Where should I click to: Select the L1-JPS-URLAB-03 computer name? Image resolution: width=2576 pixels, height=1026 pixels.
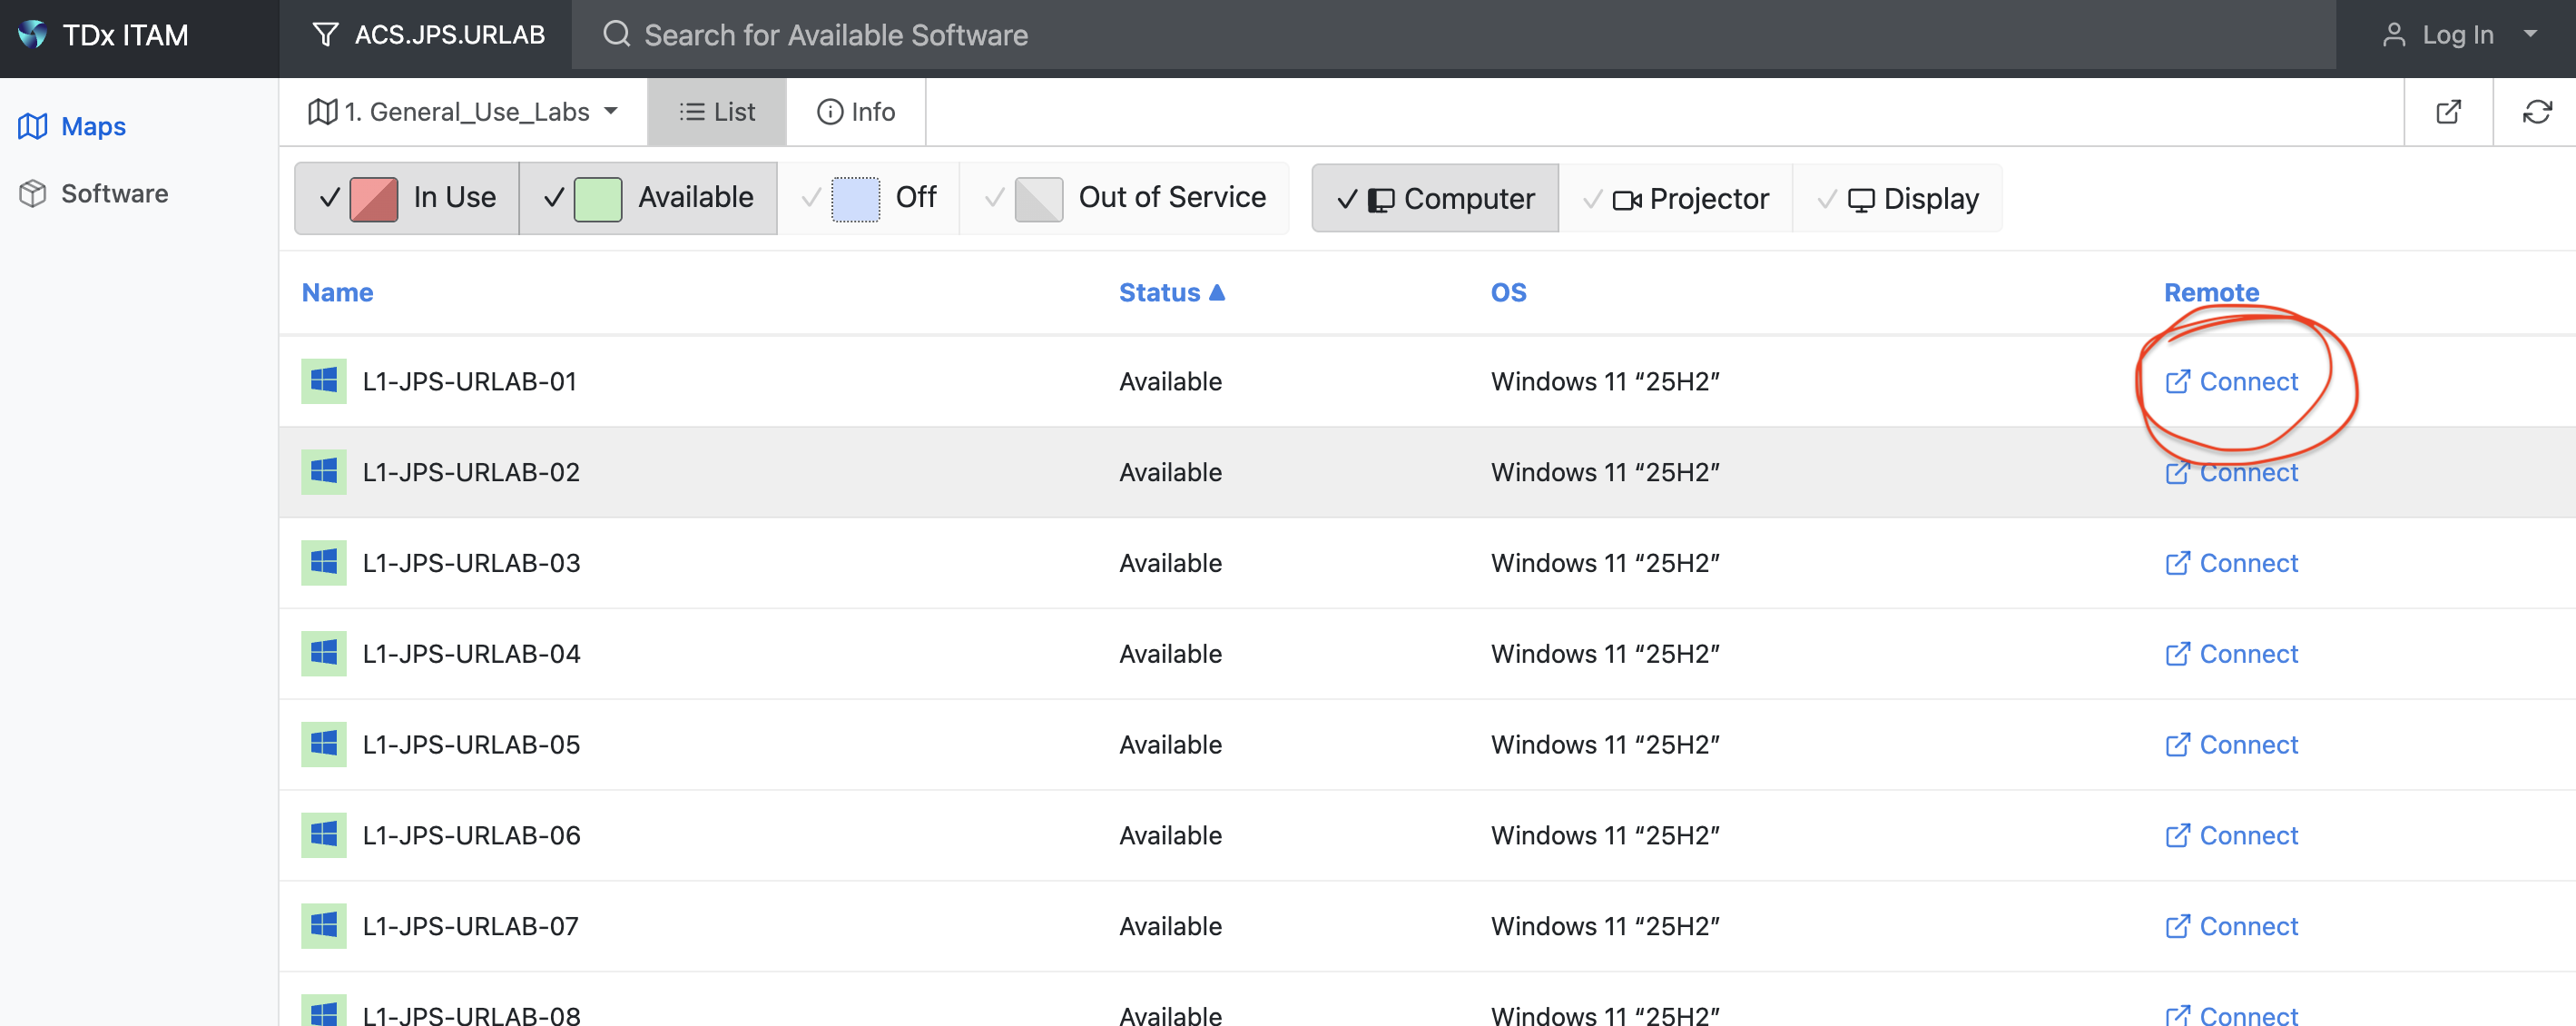[x=471, y=563]
